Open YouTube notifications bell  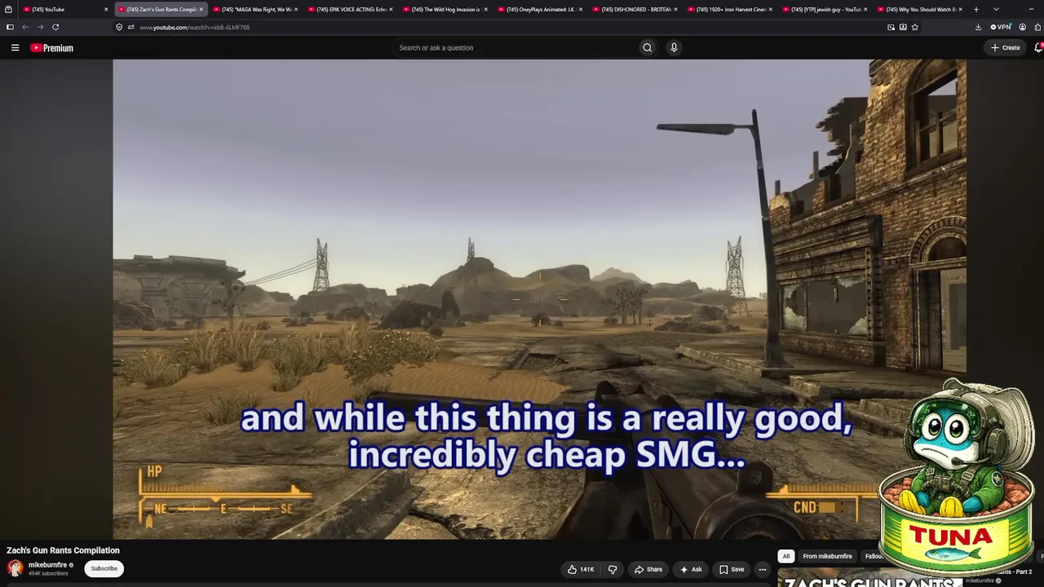(x=1038, y=48)
